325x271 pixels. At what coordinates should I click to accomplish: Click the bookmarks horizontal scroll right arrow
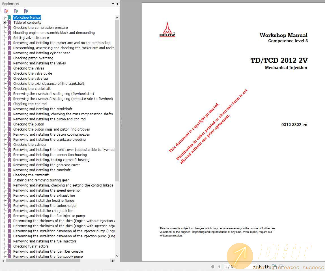point(113,261)
